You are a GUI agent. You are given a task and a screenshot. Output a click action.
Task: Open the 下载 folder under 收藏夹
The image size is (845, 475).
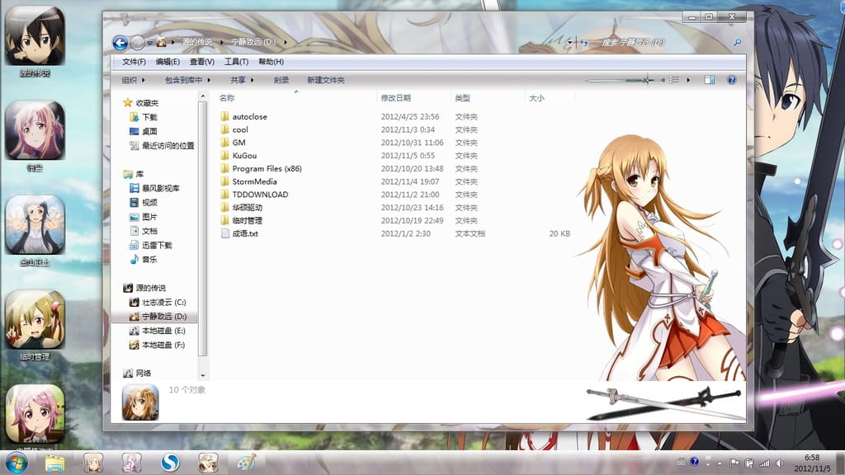pos(151,118)
